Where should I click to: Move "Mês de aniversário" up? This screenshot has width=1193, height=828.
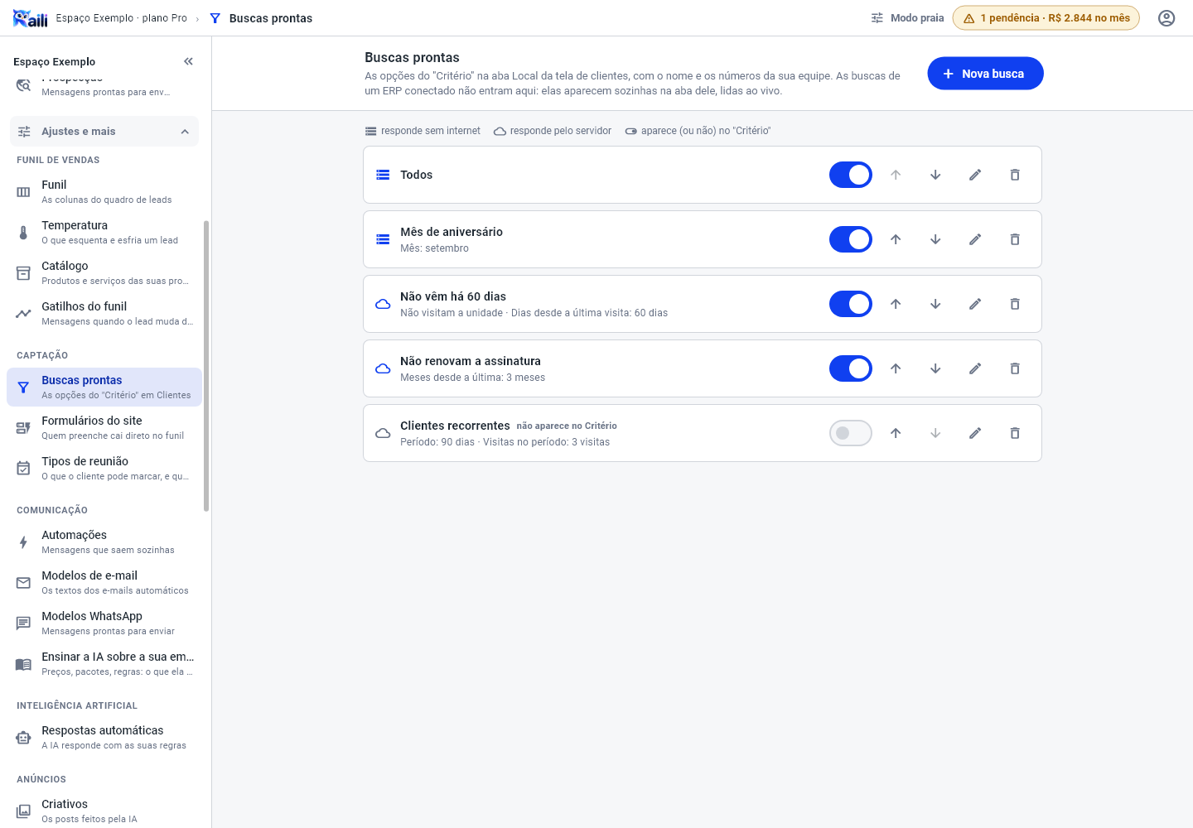tap(896, 239)
